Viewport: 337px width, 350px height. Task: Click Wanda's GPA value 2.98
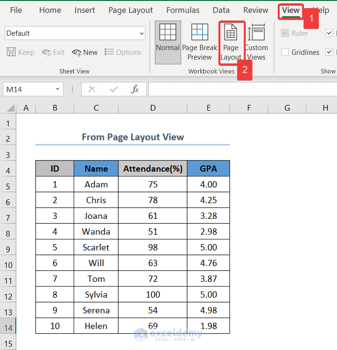[x=208, y=231]
